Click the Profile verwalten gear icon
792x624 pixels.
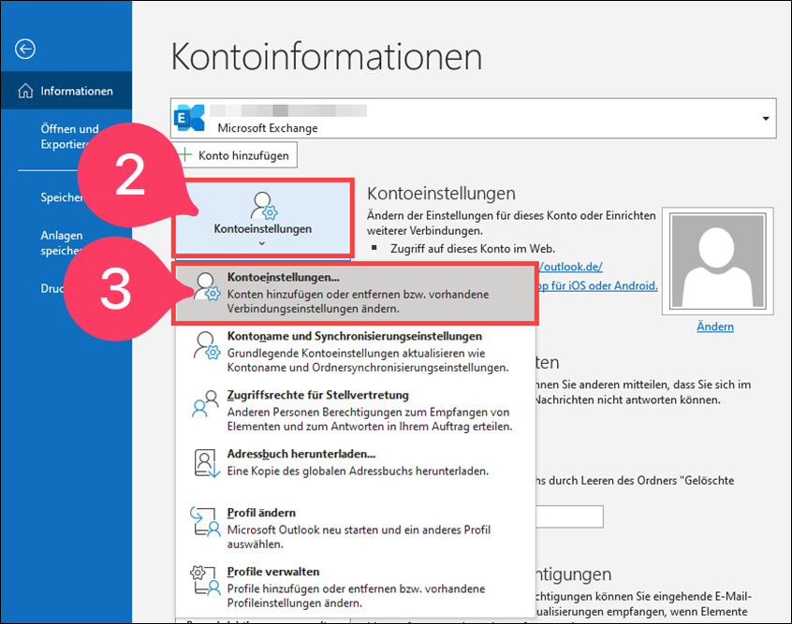tap(206, 581)
